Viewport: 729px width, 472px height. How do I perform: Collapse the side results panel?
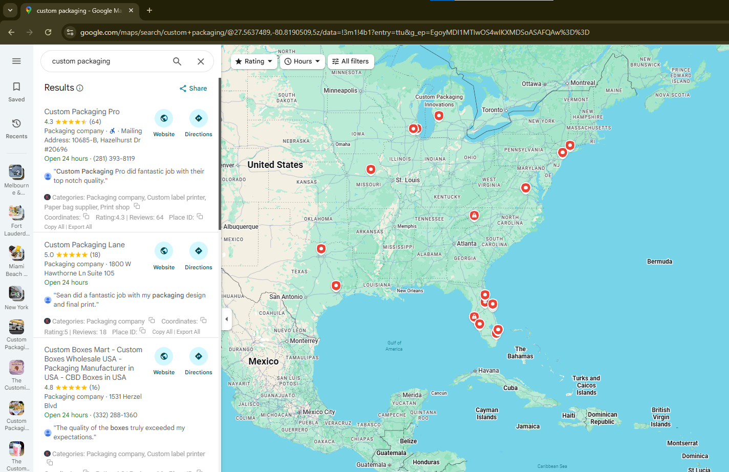coord(226,319)
